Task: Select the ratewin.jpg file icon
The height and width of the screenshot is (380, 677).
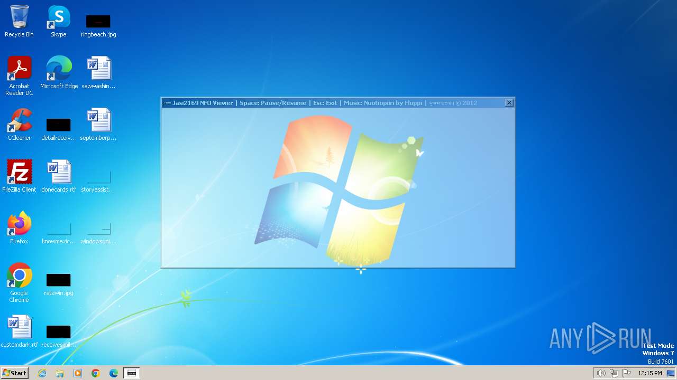Action: [x=59, y=284]
